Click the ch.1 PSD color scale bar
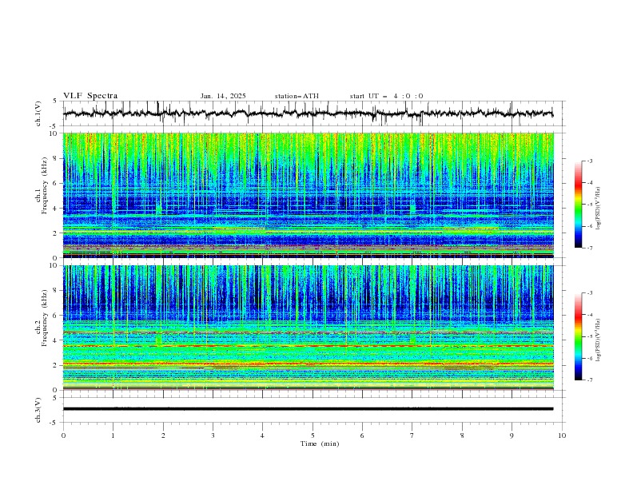 coord(578,205)
